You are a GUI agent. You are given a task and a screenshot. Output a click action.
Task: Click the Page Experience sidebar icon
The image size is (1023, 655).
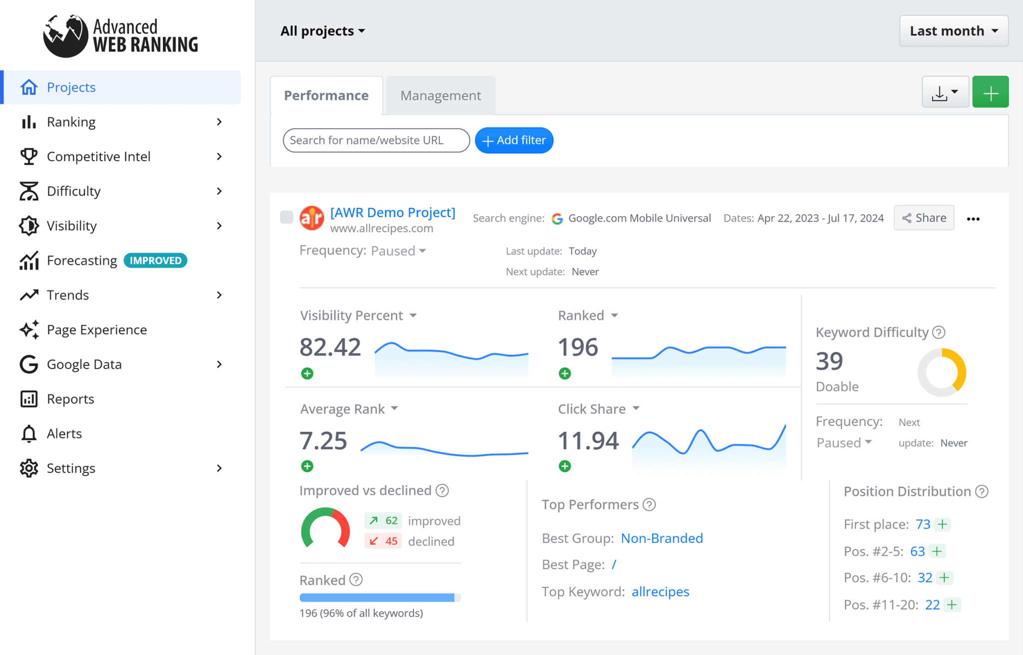click(29, 328)
